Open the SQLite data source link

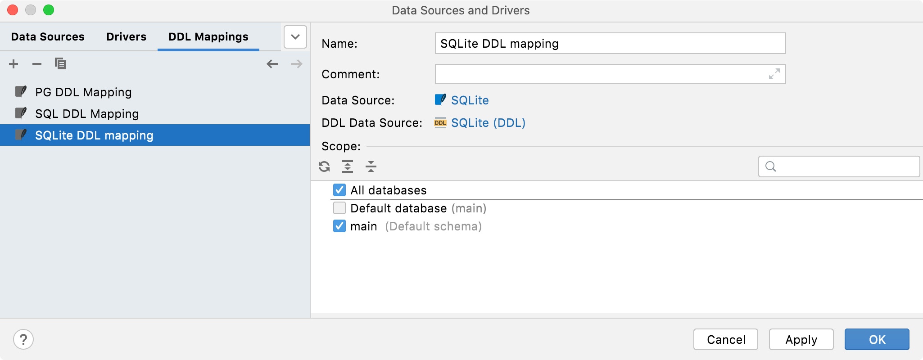pyautogui.click(x=470, y=100)
